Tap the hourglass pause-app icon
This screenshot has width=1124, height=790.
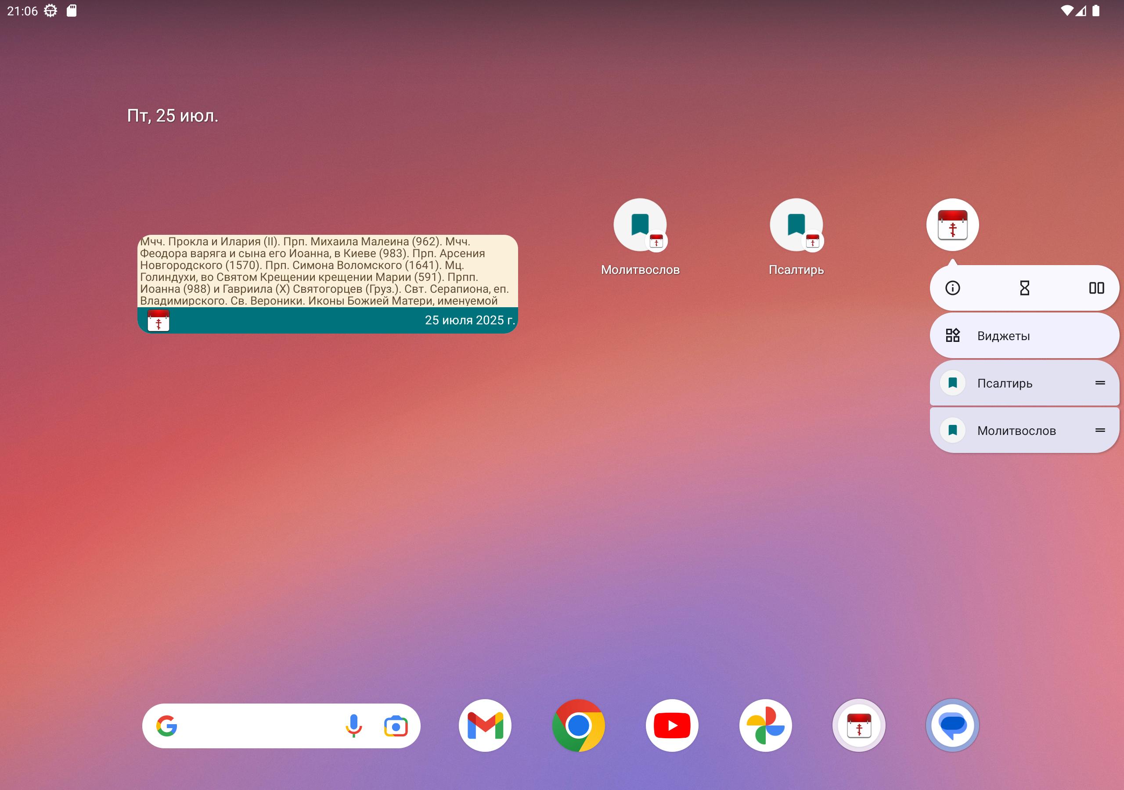[1024, 288]
